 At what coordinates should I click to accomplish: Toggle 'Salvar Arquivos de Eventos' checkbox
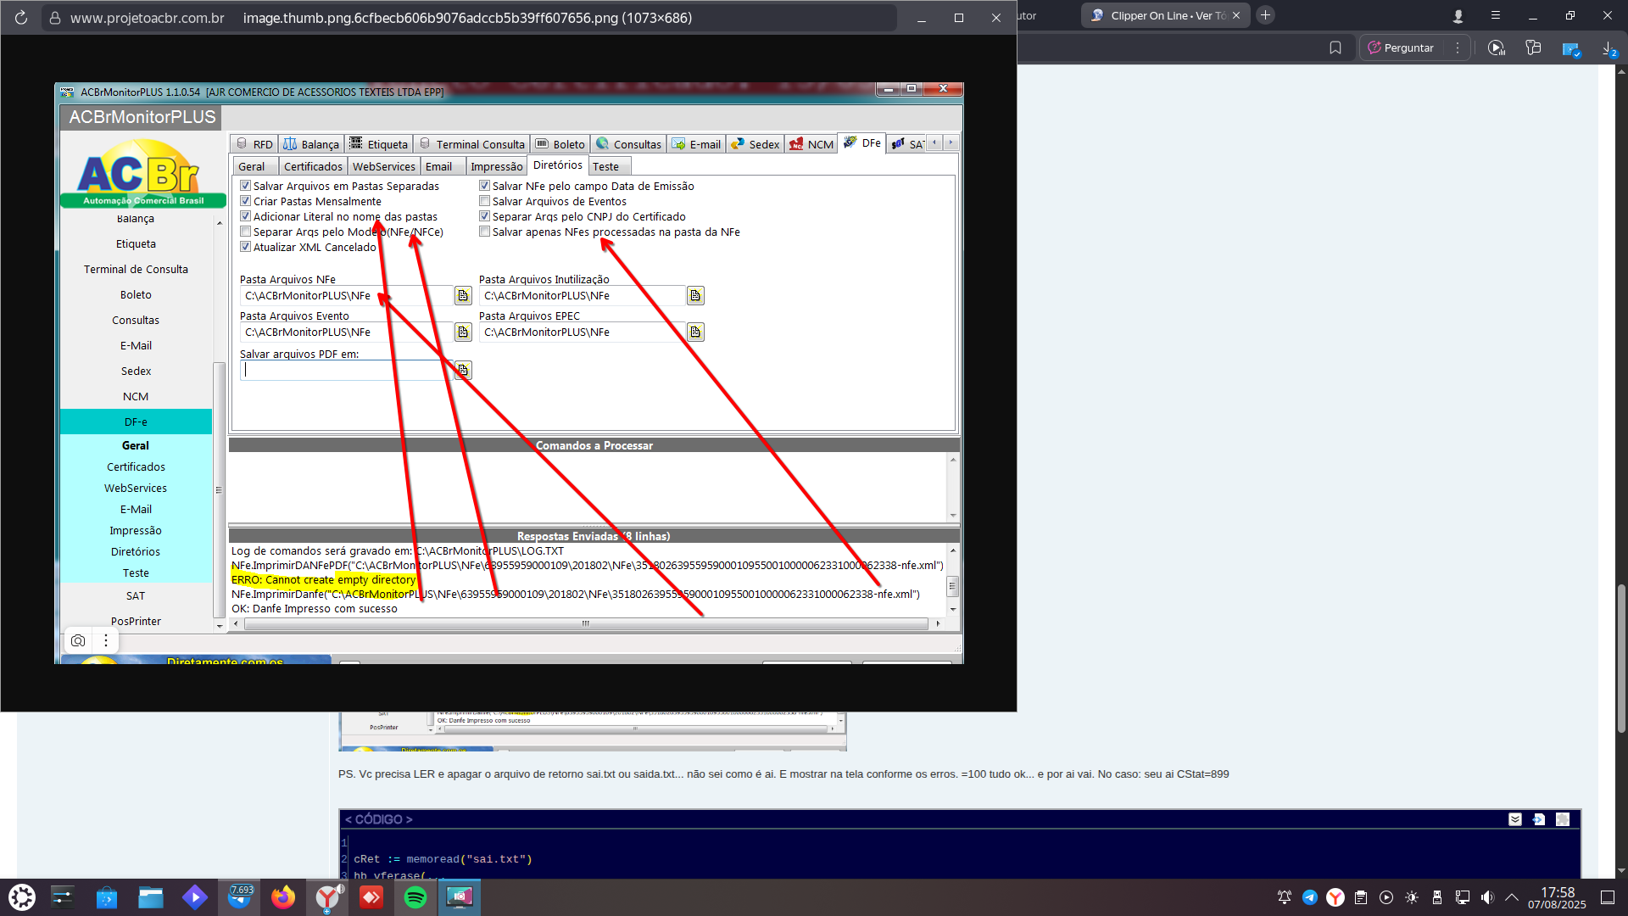coord(485,202)
